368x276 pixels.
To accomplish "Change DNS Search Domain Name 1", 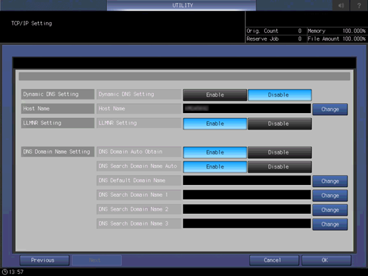I will (x=330, y=196).
